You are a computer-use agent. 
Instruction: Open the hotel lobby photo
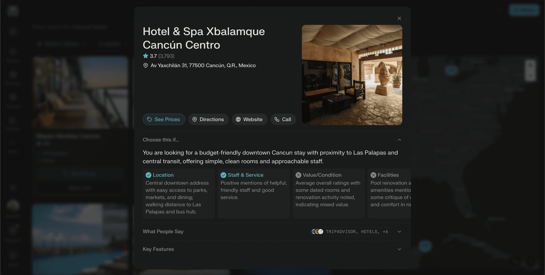[x=352, y=75]
